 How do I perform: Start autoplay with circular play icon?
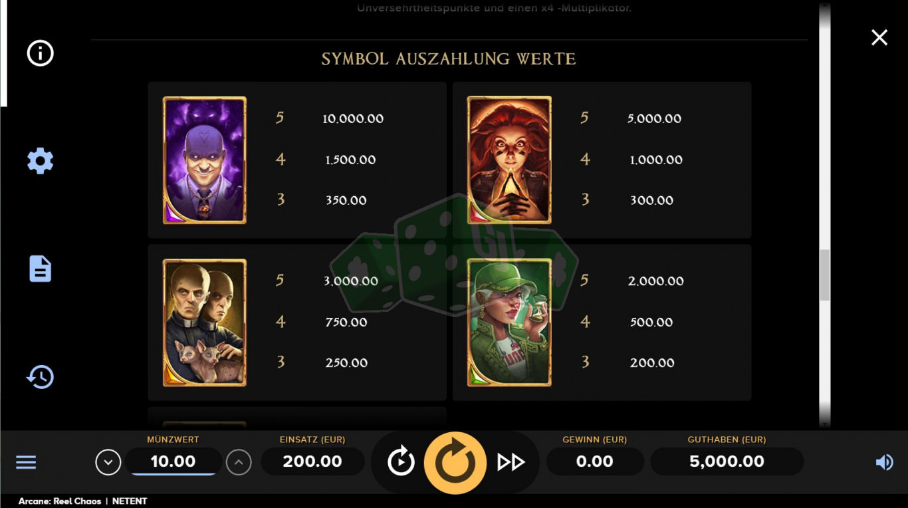pyautogui.click(x=401, y=461)
